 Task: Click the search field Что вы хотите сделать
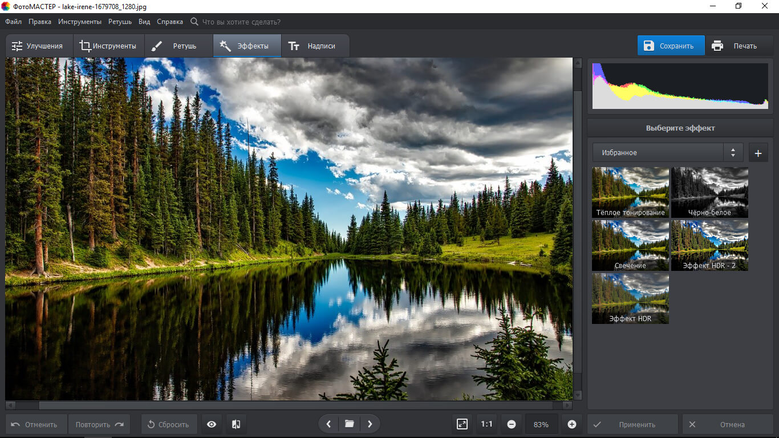point(241,22)
